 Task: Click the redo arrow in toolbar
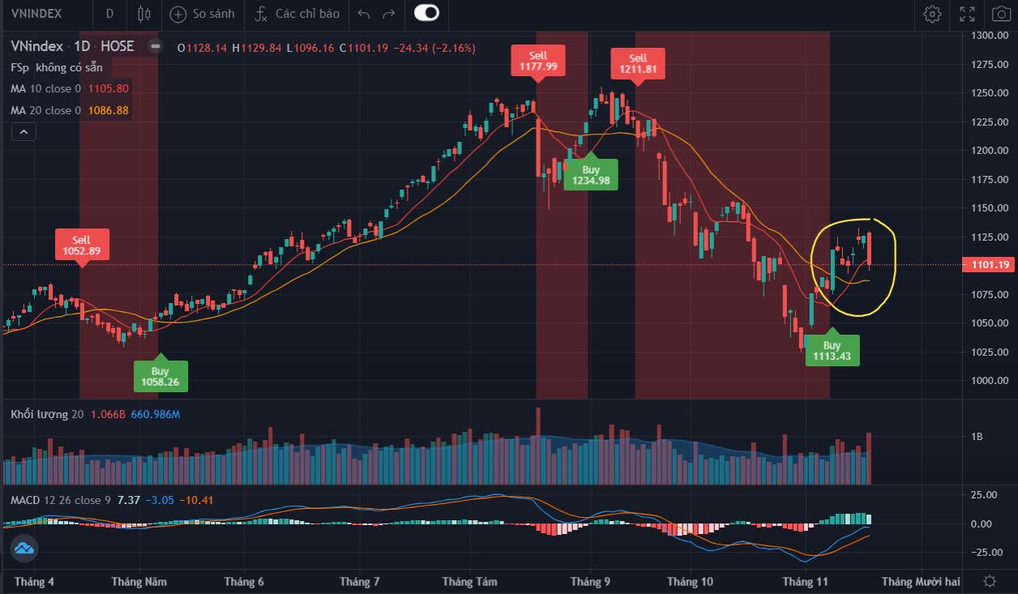point(389,14)
